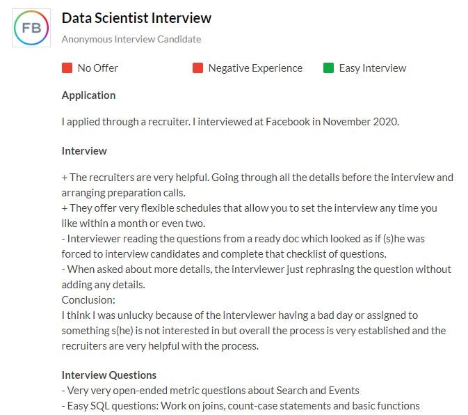The height and width of the screenshot is (415, 468).
Task: Click the sentence mentioning November 2020
Action: pyautogui.click(x=230, y=122)
